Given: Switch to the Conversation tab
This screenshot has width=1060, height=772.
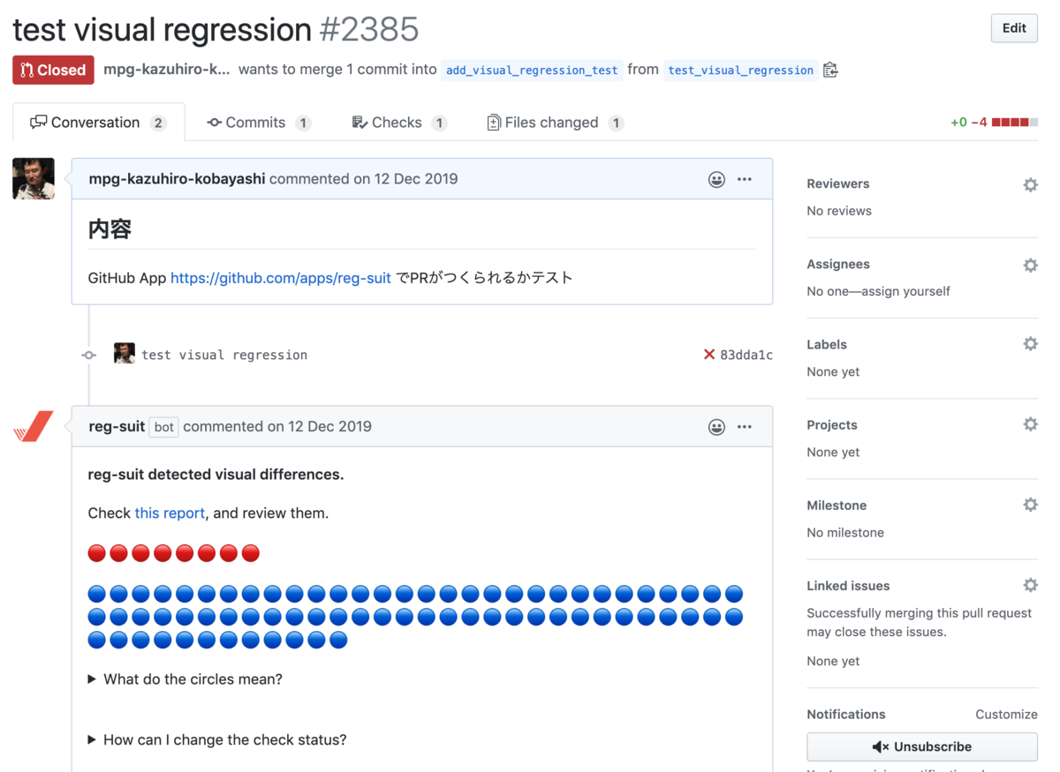Looking at the screenshot, I should point(98,123).
